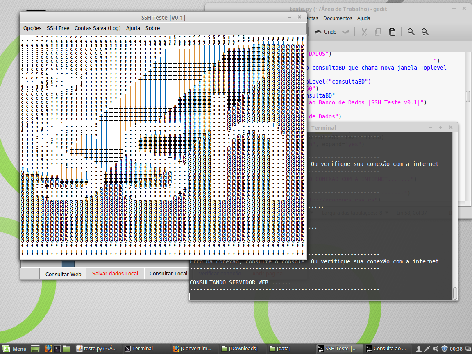The image size is (472, 354).
Task: Click the Find magnifier icon in gedit
Action: pyautogui.click(x=411, y=32)
